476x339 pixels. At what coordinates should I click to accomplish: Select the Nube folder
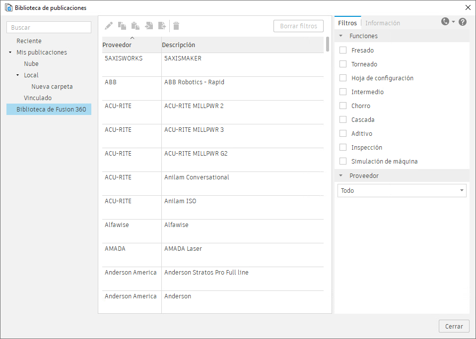pos(31,63)
